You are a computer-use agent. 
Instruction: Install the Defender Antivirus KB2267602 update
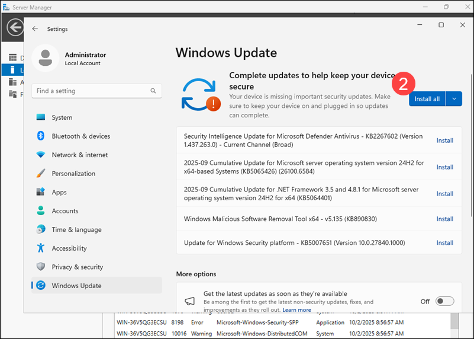click(x=444, y=140)
